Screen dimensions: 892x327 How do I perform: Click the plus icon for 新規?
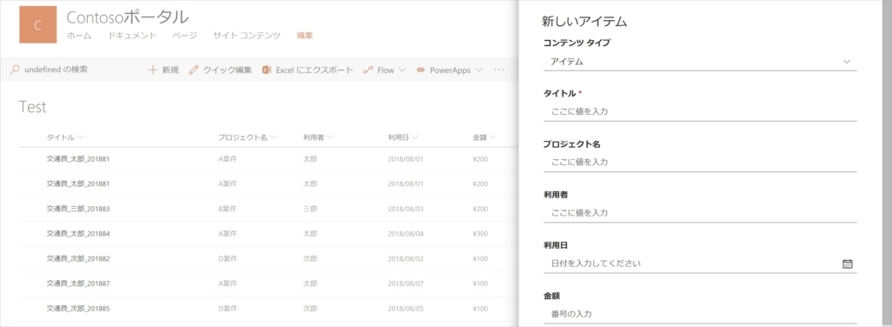pyautogui.click(x=152, y=70)
